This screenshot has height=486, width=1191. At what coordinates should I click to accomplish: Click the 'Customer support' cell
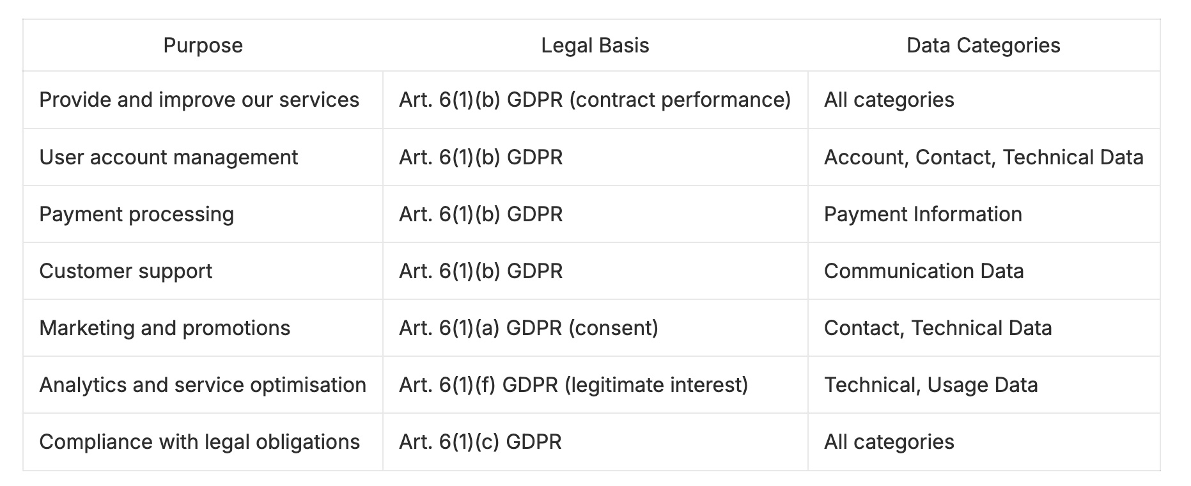(x=125, y=271)
